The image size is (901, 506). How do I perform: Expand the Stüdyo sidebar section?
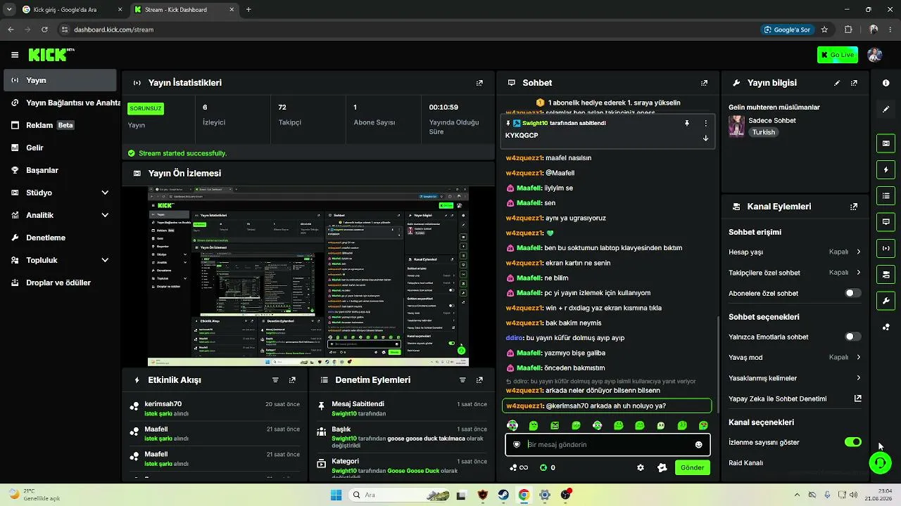(x=60, y=193)
